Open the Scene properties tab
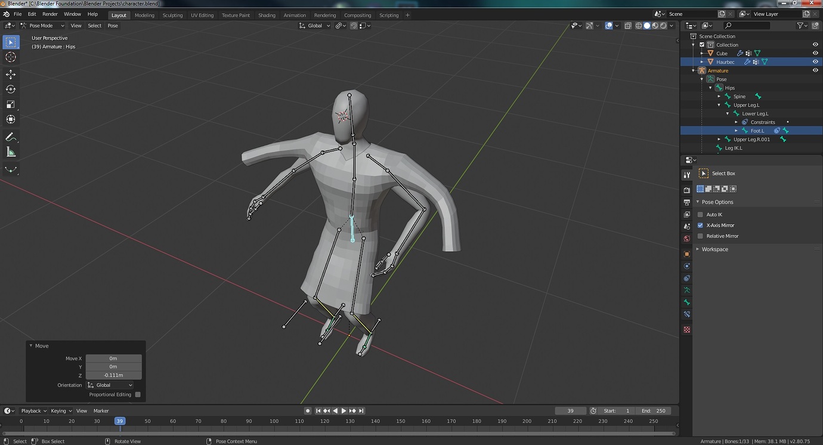823x445 pixels. coord(687,227)
